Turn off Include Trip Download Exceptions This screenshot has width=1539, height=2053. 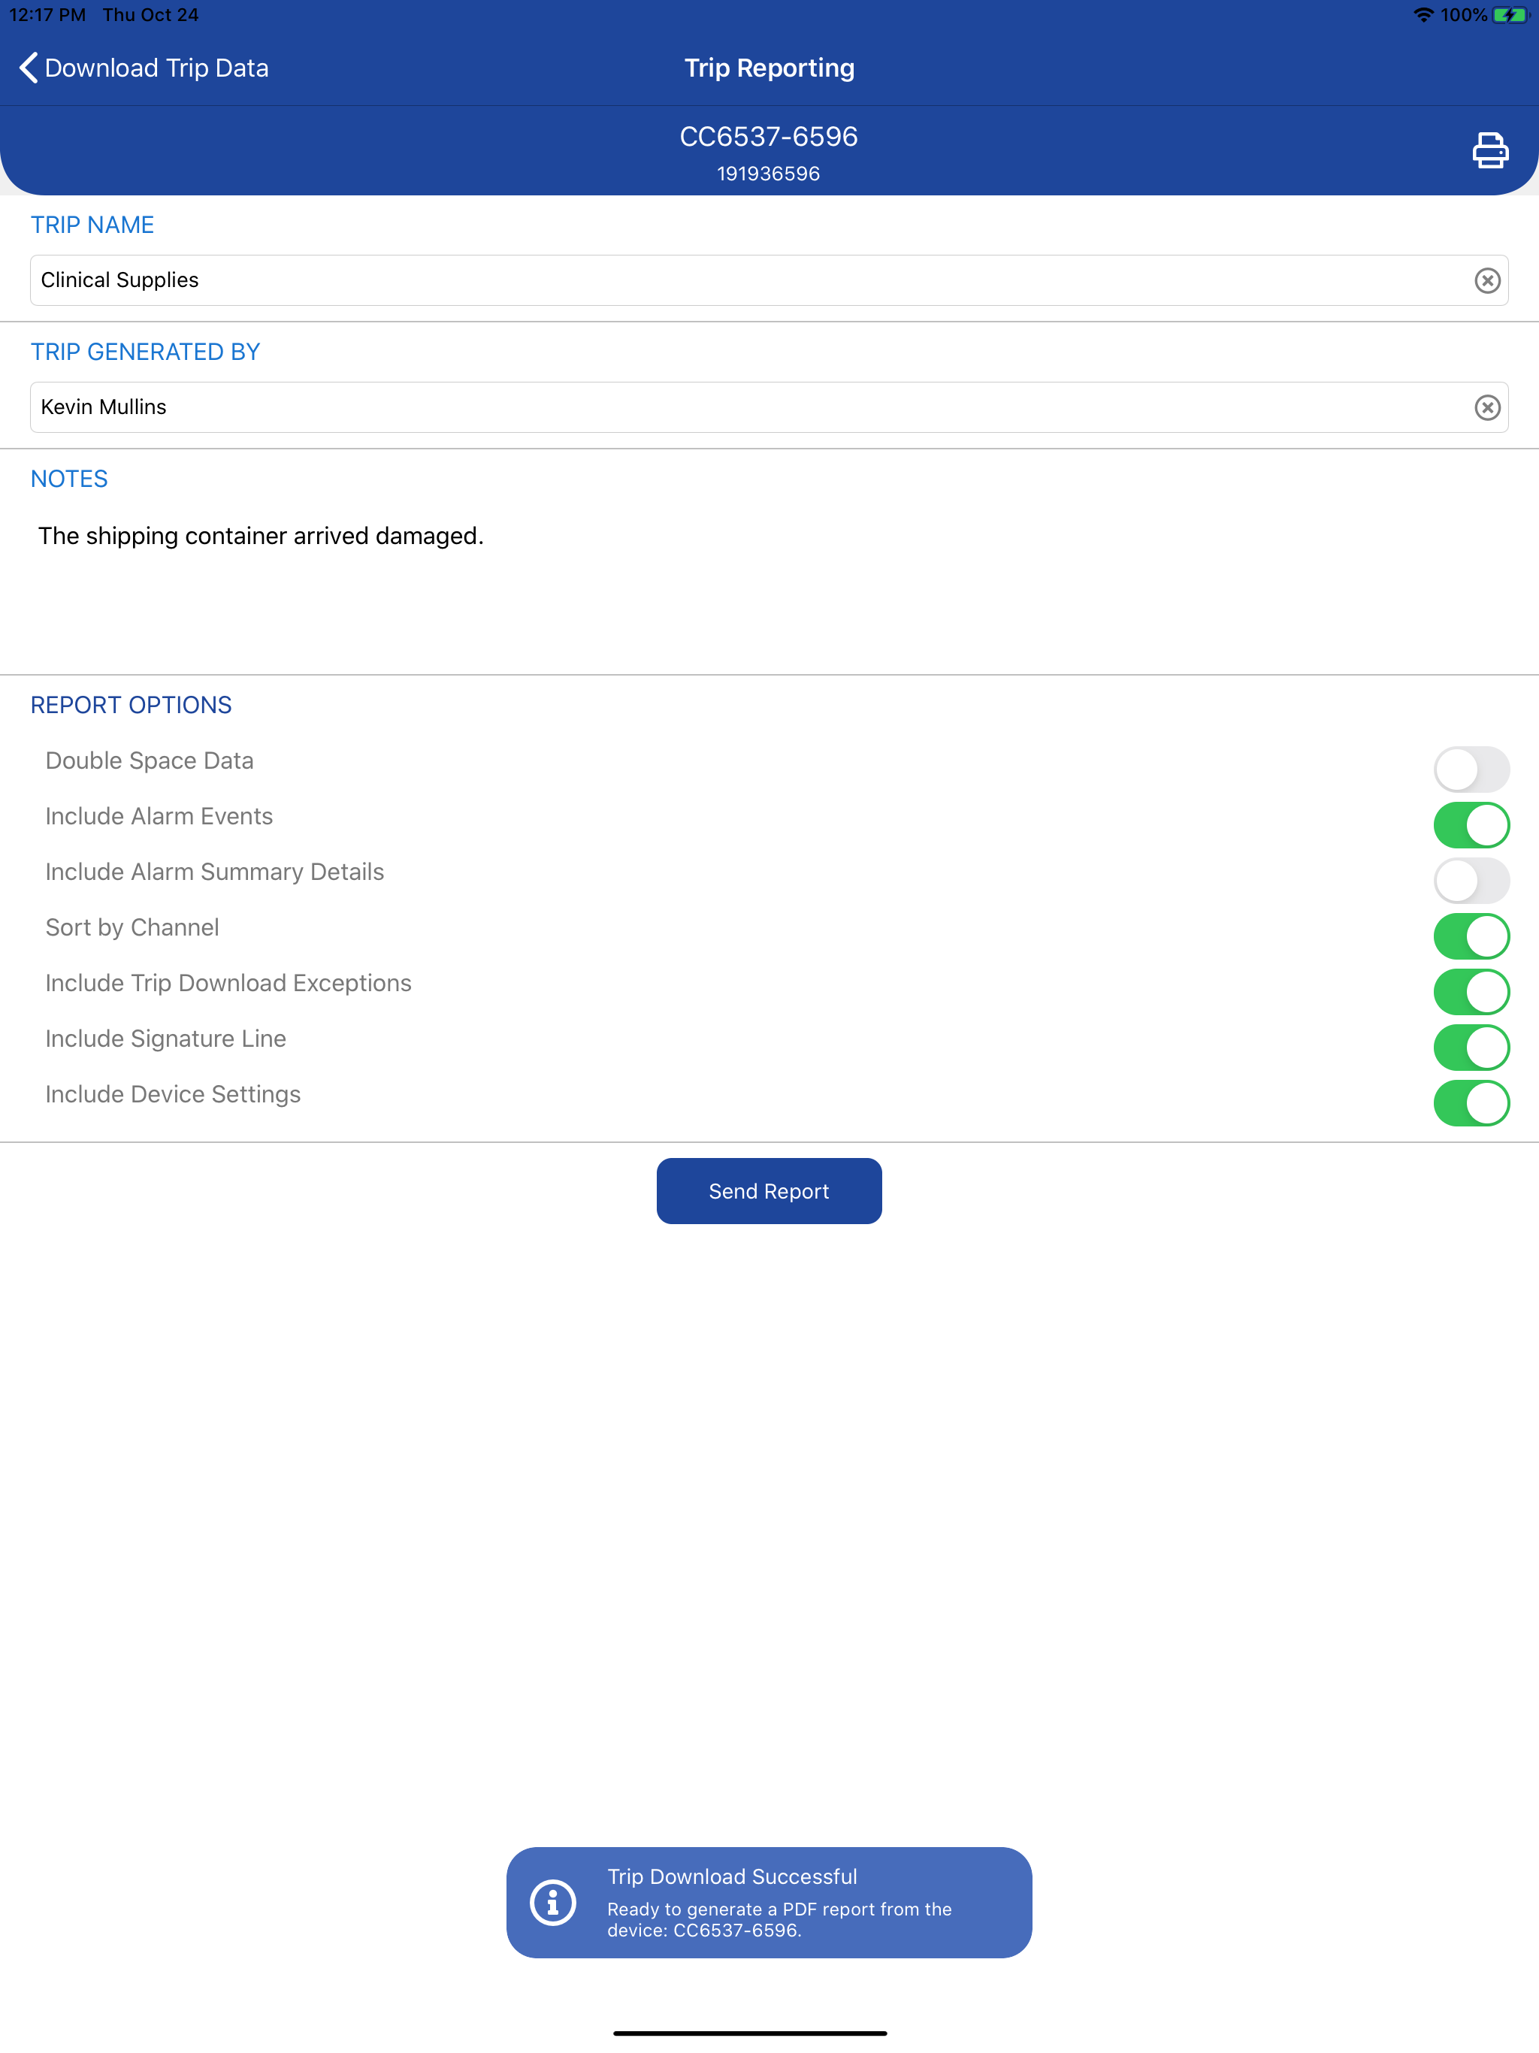1471,992
